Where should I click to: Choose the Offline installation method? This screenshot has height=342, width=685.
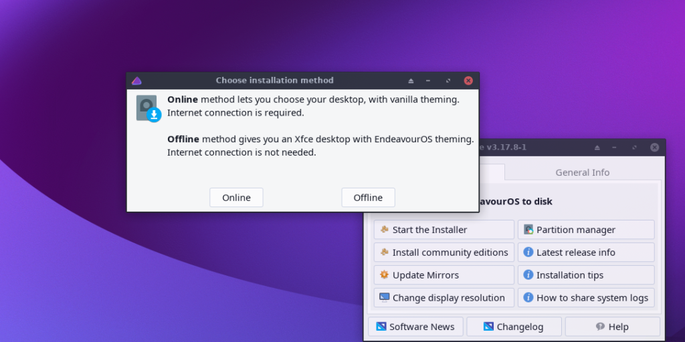[369, 198]
